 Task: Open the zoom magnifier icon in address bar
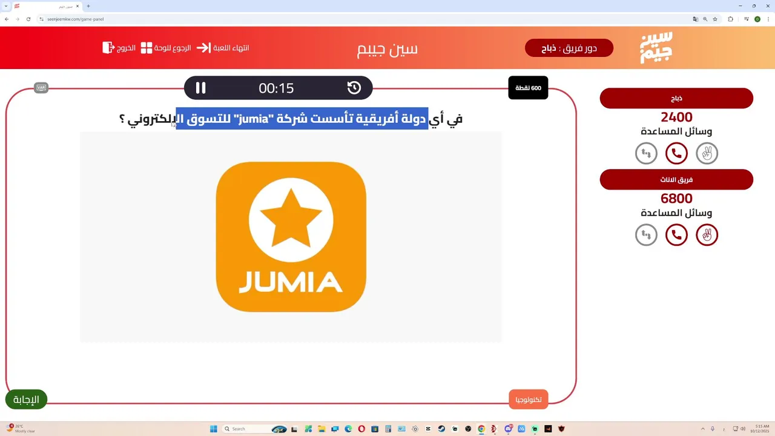[705, 19]
